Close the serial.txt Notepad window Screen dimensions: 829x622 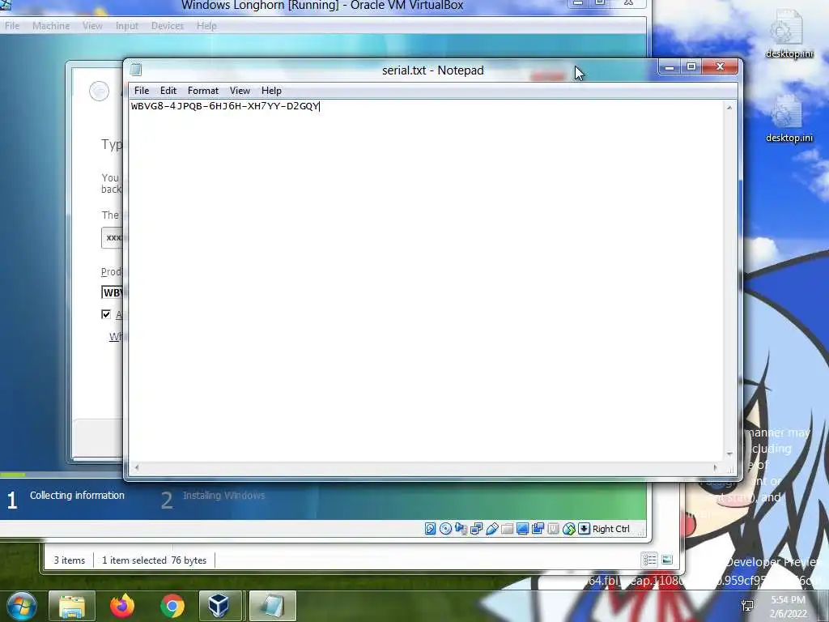click(x=720, y=66)
